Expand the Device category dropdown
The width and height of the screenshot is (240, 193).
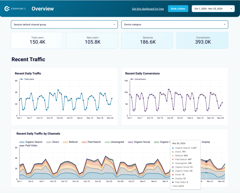tap(174, 24)
